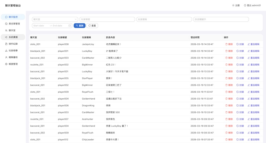Delete the '恭喜 LuckyBoy 贏了！' message
266x143 pixels.
click(229, 126)
